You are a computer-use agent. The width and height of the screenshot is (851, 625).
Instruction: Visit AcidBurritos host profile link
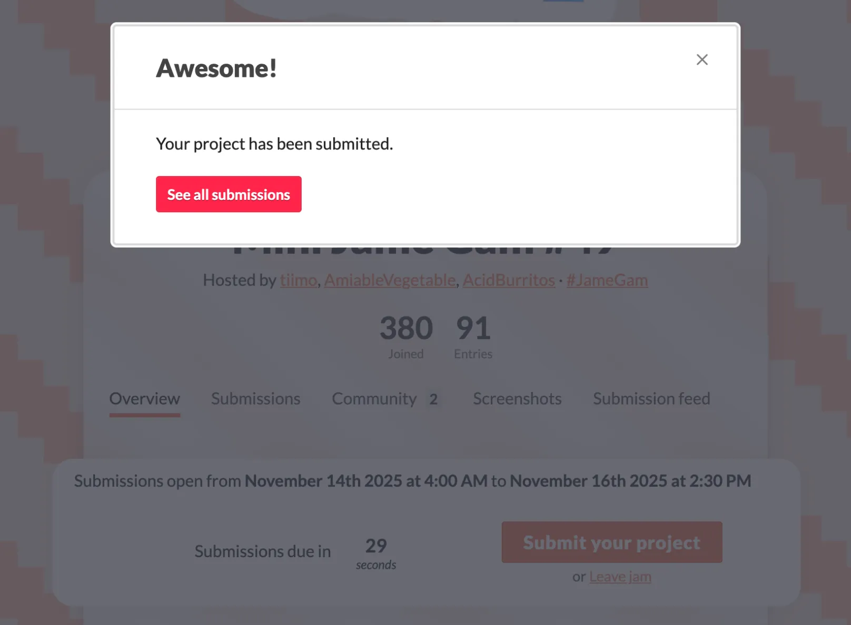[509, 280]
